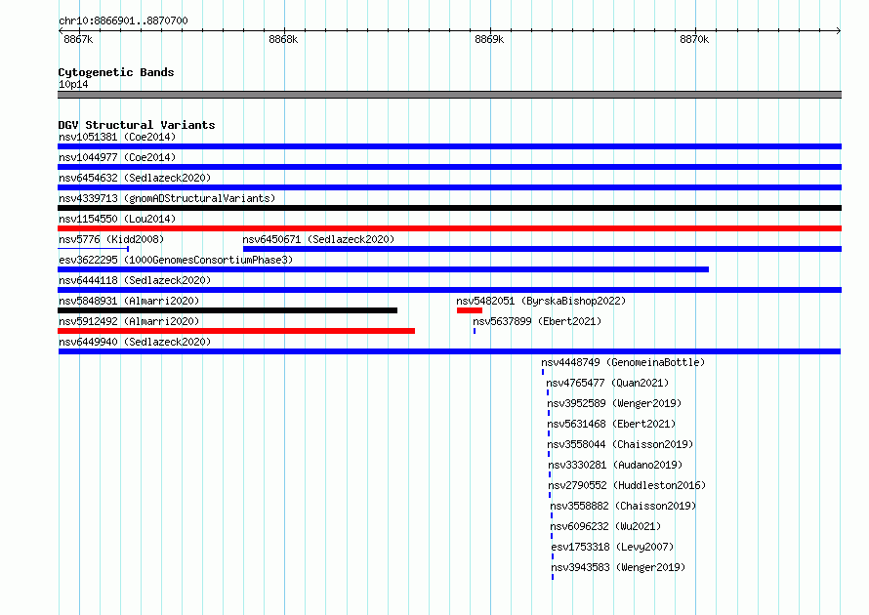Viewport: 869px width, 615px height.
Task: Click the black bar under nsv4339713
Action: [449, 208]
